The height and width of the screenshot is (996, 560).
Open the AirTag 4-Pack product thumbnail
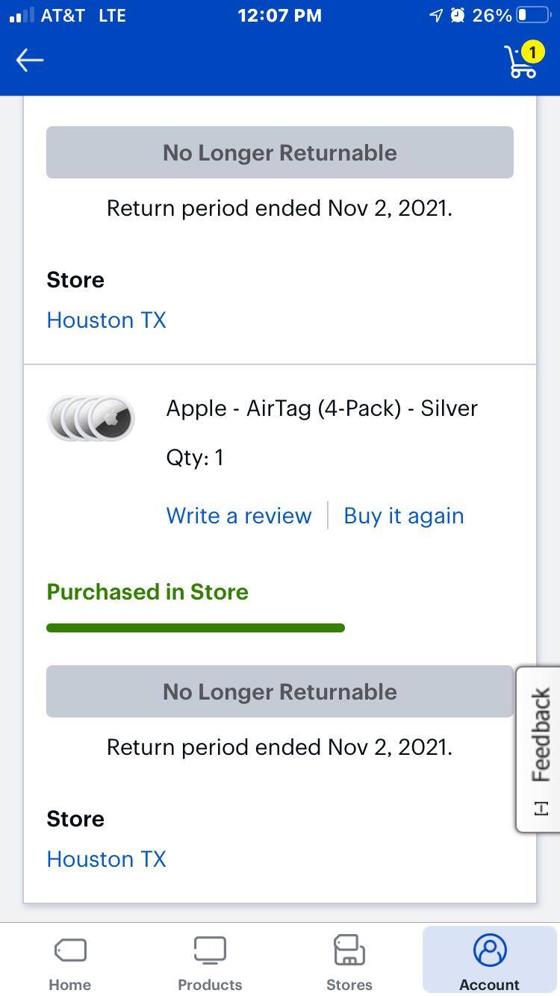point(90,419)
